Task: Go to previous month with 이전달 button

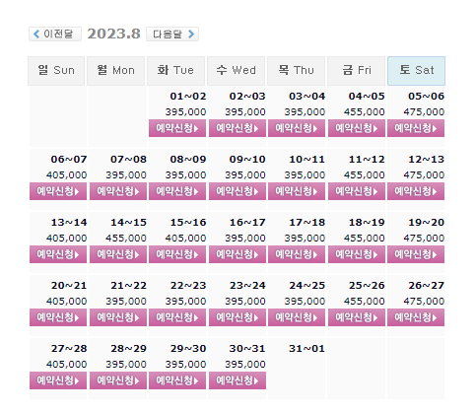Action: [55, 34]
